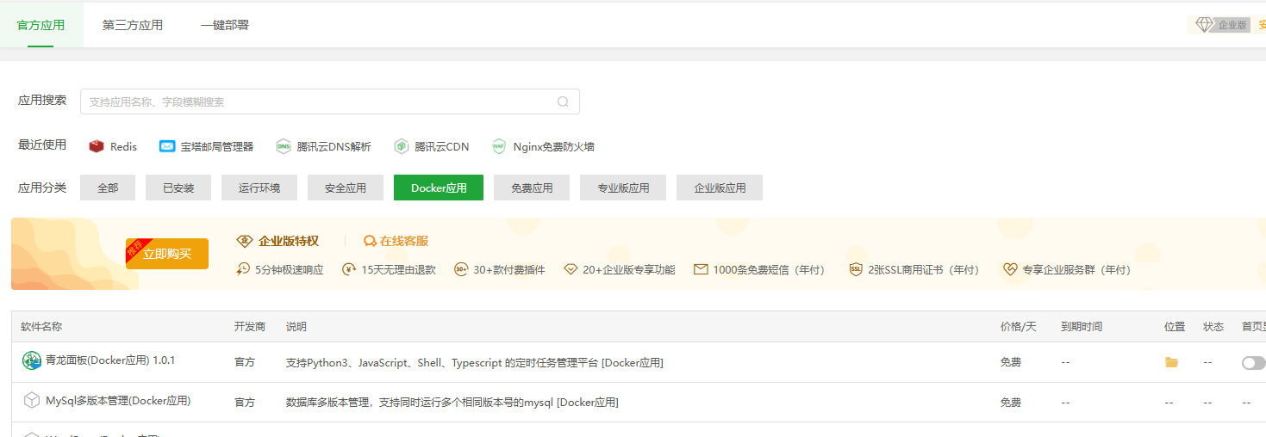Click the 开发商 column header
The image size is (1266, 437).
point(250,327)
